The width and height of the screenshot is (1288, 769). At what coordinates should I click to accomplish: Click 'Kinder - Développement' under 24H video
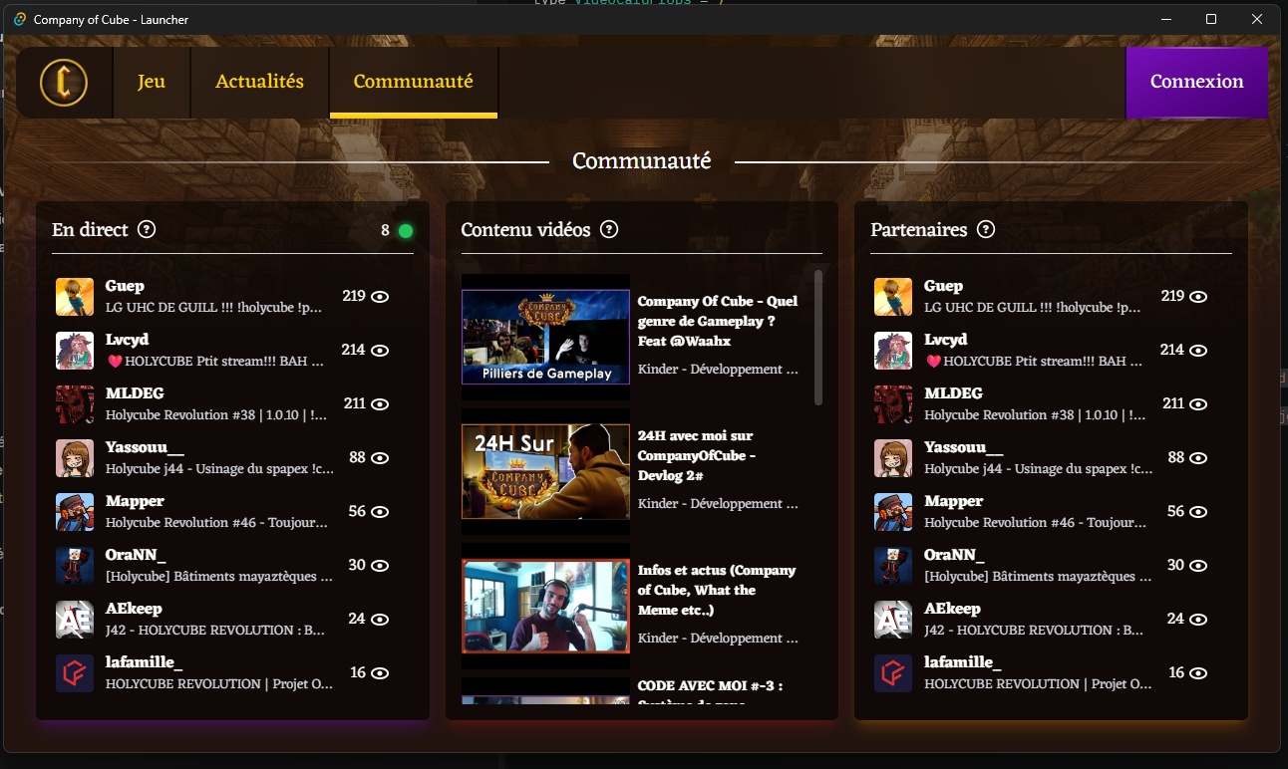coord(718,504)
